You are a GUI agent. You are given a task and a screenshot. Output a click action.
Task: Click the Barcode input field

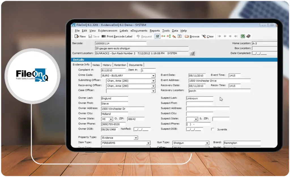tap(121, 43)
